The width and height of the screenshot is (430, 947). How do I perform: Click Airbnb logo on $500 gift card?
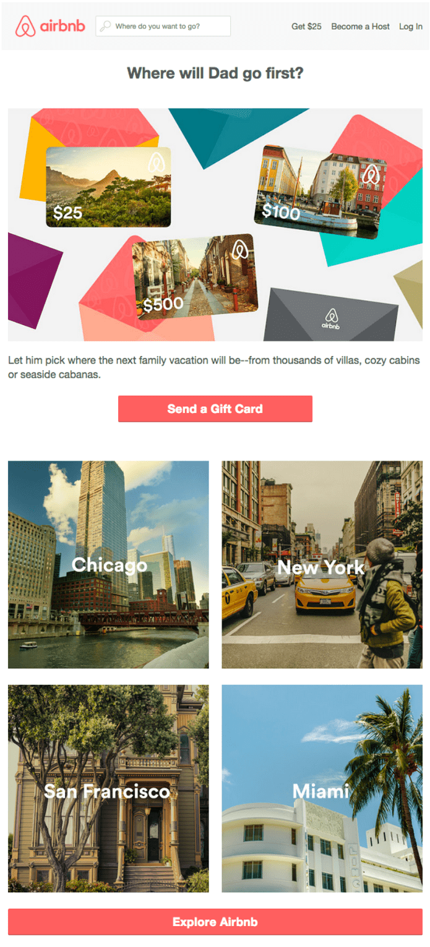pyautogui.click(x=239, y=250)
